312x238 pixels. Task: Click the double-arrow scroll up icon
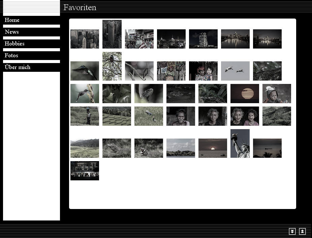[x=302, y=231]
